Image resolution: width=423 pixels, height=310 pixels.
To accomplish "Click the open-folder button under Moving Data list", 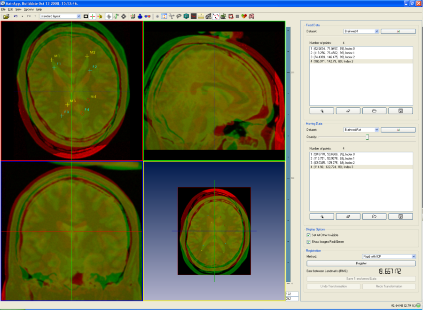I will (x=375, y=216).
